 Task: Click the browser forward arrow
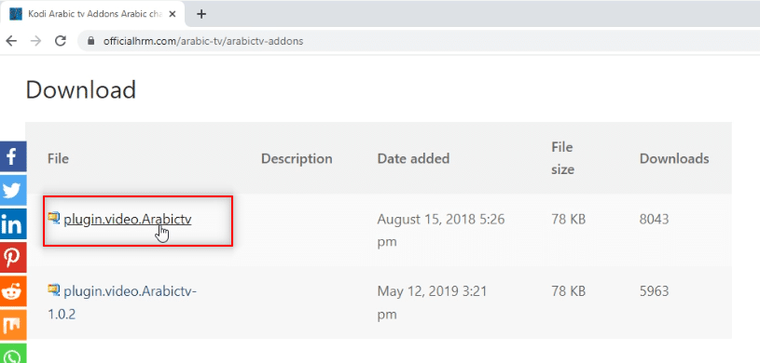point(35,41)
